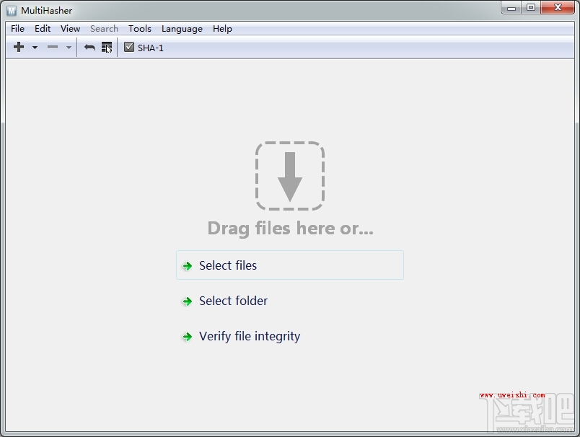This screenshot has width=580, height=437.
Task: Open the Tools menu
Action: pos(140,28)
